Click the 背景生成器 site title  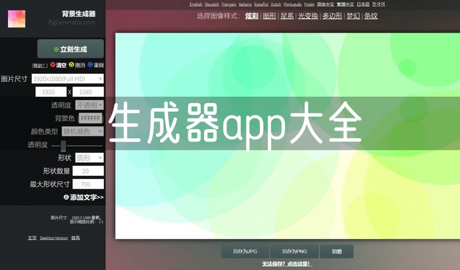[79, 13]
